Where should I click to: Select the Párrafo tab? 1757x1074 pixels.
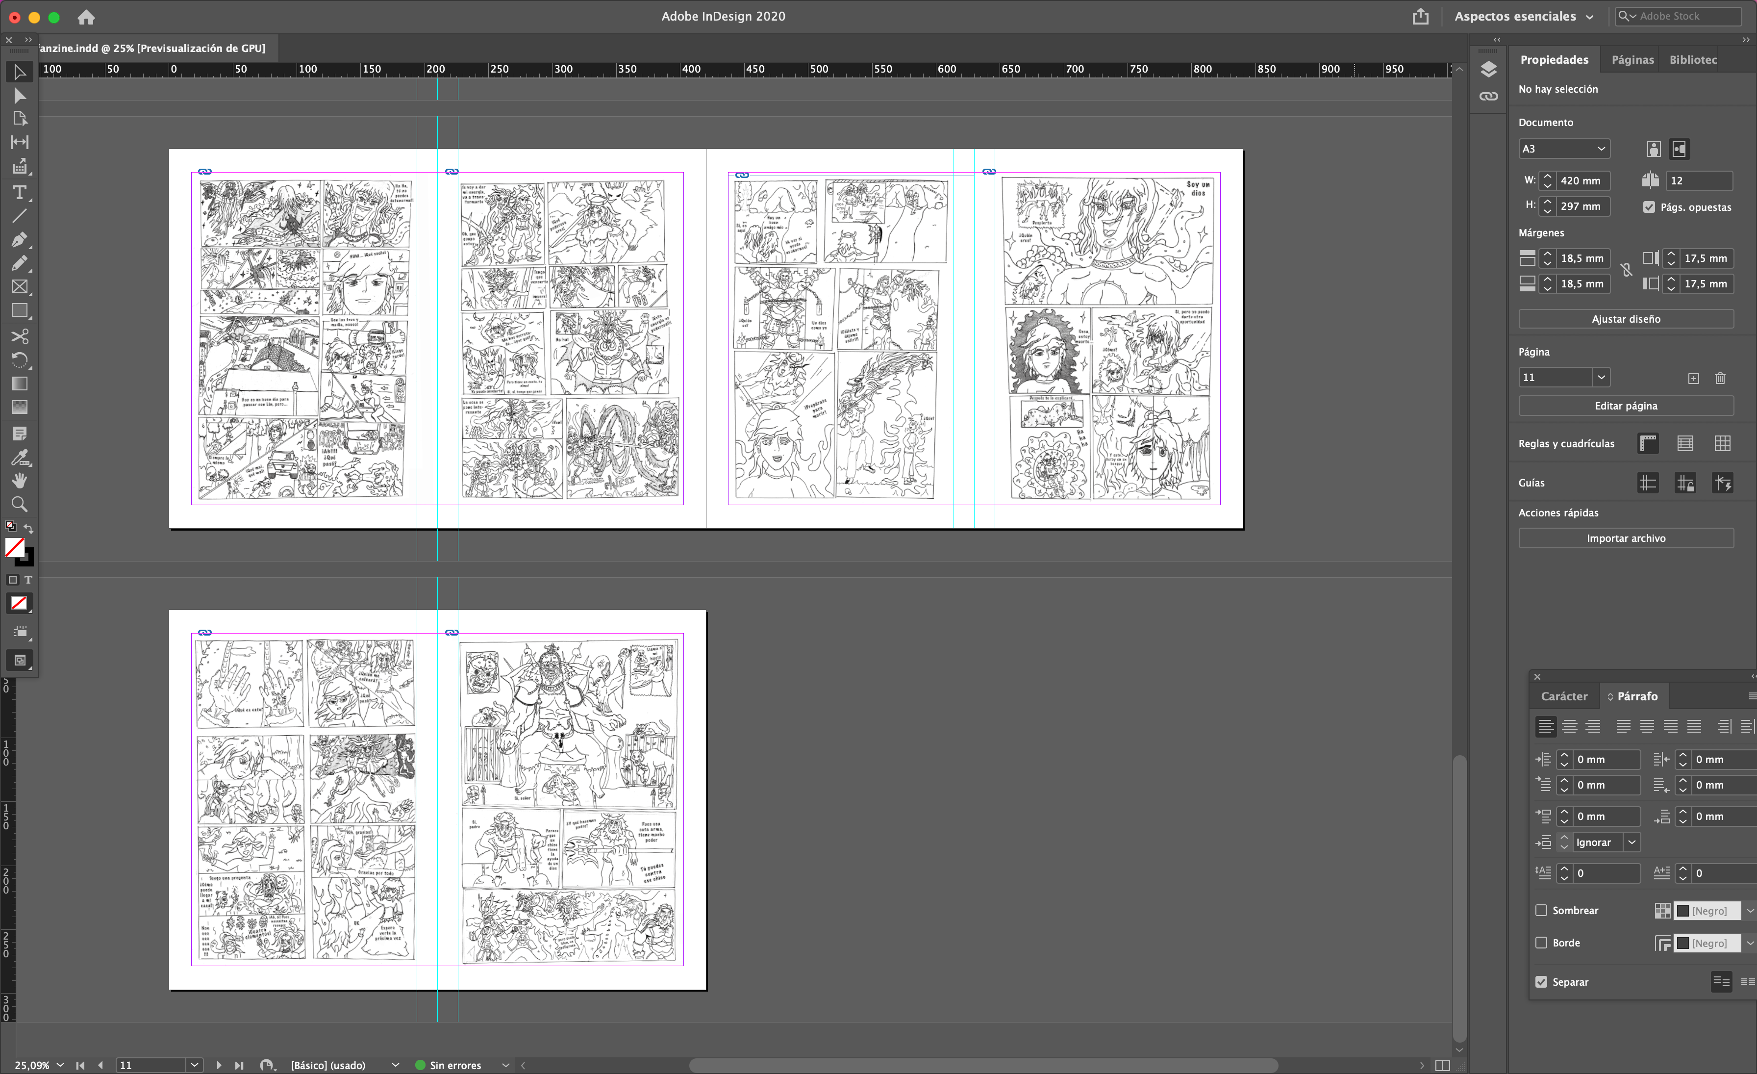click(1636, 696)
